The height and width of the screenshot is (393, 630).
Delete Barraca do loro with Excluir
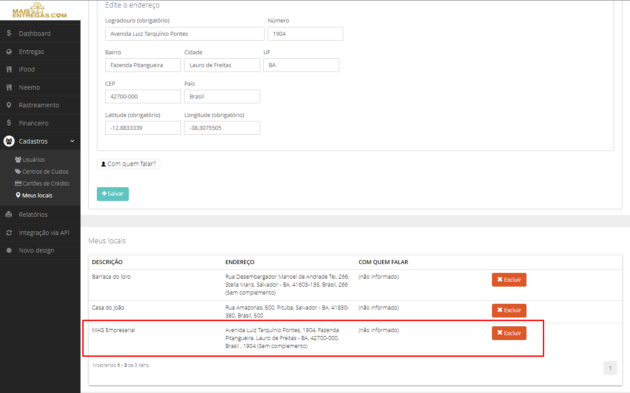pyautogui.click(x=509, y=280)
